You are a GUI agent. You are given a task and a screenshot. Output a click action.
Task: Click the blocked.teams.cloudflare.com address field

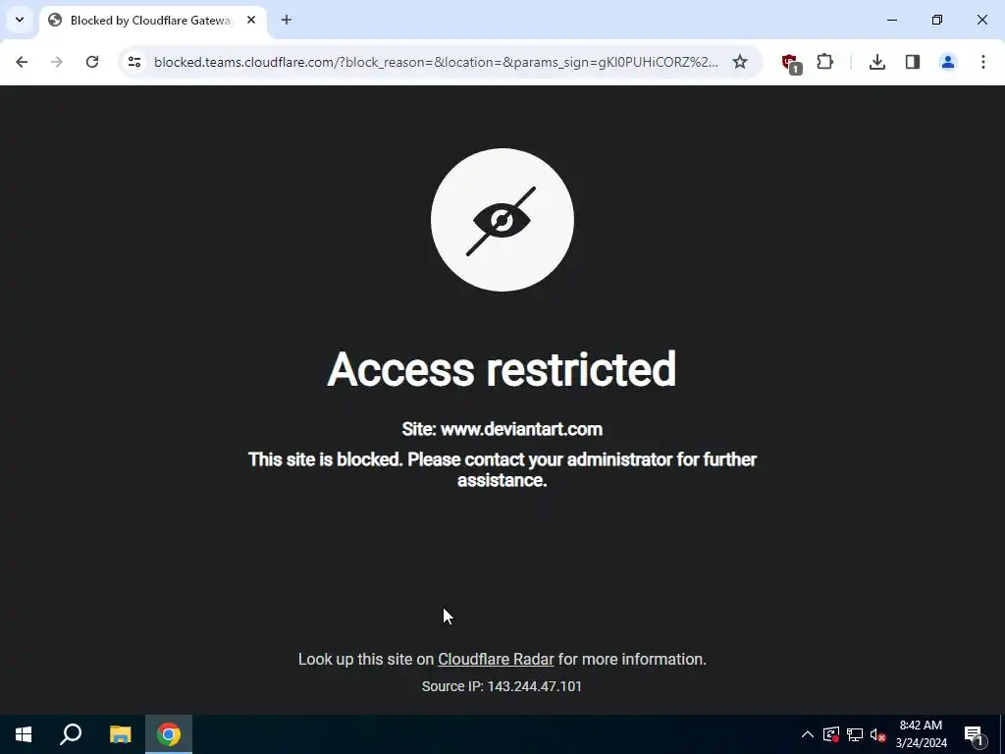pyautogui.click(x=436, y=62)
